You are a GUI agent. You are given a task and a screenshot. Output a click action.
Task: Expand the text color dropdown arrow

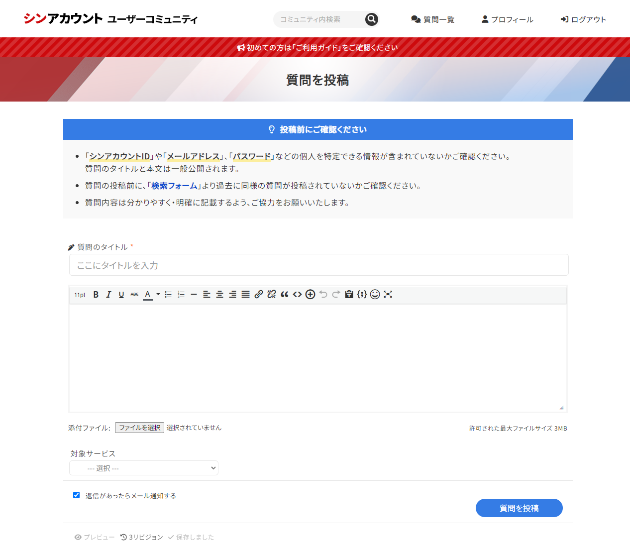158,295
